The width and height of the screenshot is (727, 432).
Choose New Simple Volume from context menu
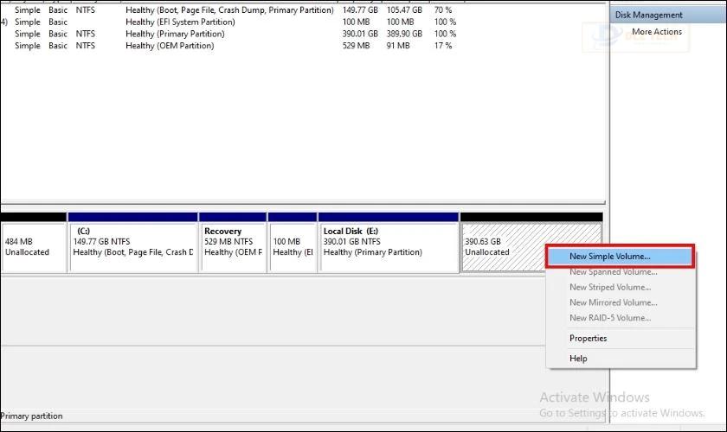tap(620, 256)
